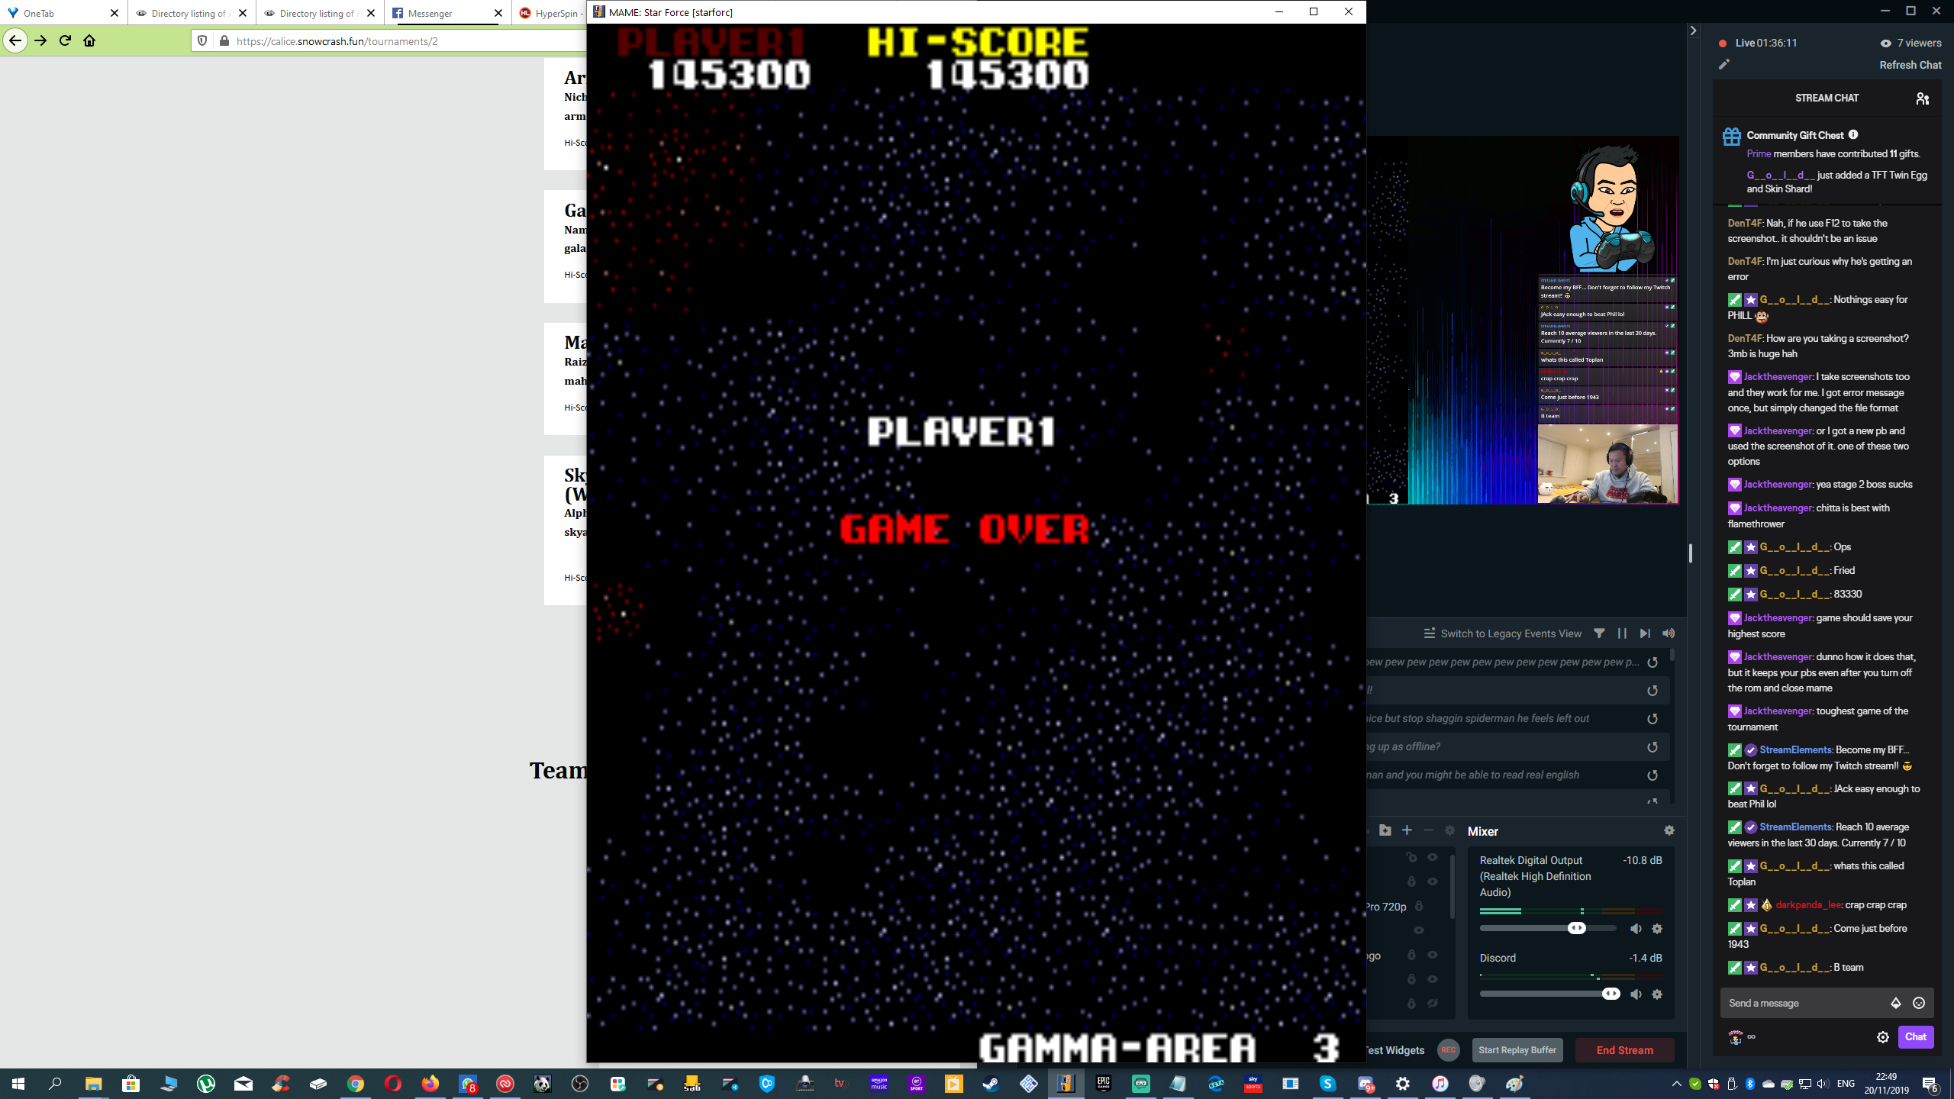Image resolution: width=1954 pixels, height=1099 pixels.
Task: Click the webcam thumbnail in stream preview
Action: pyautogui.click(x=1607, y=464)
